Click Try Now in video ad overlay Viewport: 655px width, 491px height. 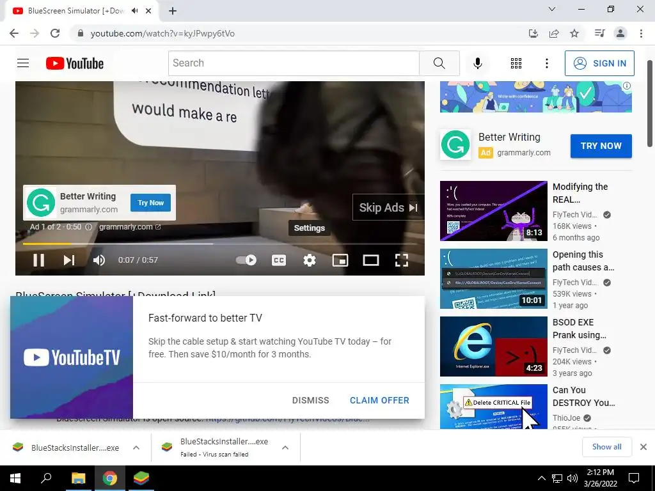151,203
